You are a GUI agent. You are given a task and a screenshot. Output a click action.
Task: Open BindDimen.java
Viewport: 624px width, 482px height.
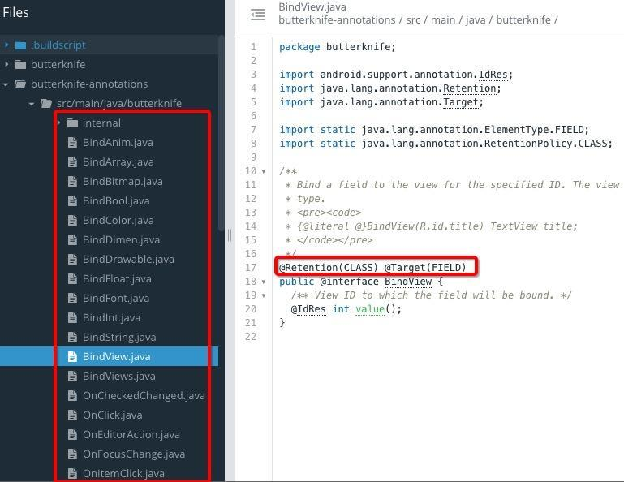tap(122, 240)
